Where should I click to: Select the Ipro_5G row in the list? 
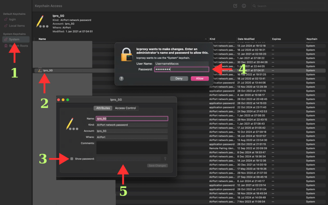(x=180, y=70)
